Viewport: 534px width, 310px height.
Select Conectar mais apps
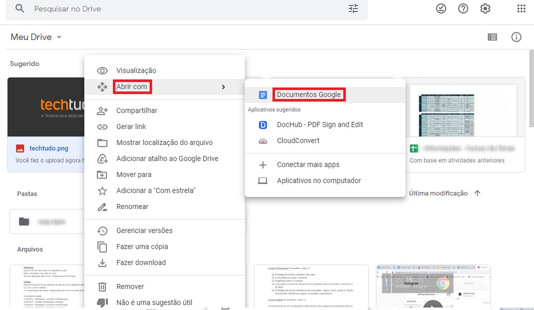pyautogui.click(x=325, y=164)
